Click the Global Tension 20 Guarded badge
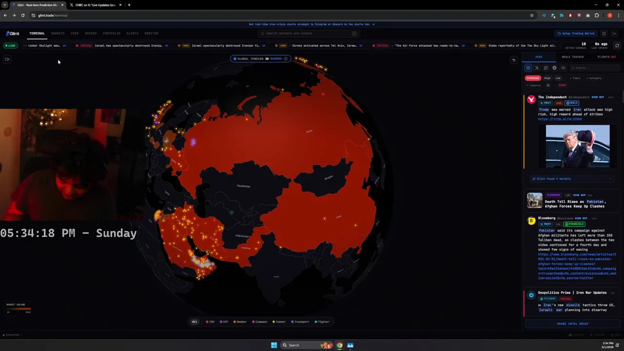Screen dimensions: 624x351 260,58
